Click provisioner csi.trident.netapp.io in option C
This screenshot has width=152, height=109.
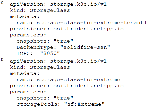point(67,29)
